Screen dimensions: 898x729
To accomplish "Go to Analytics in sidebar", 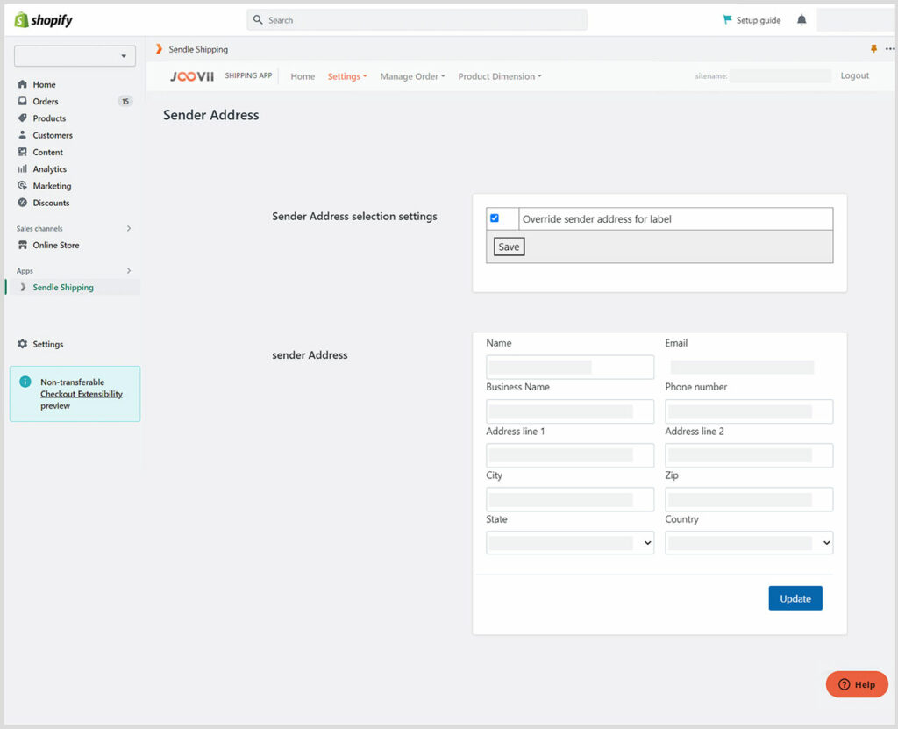I will 50,168.
